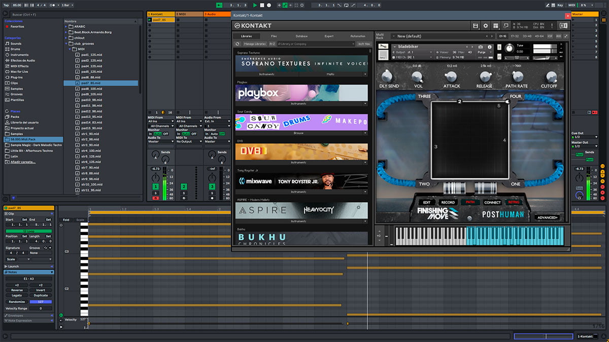Click the ATTACK knob on PostHuman
Viewport: 609px width, 342px height.
click(452, 77)
